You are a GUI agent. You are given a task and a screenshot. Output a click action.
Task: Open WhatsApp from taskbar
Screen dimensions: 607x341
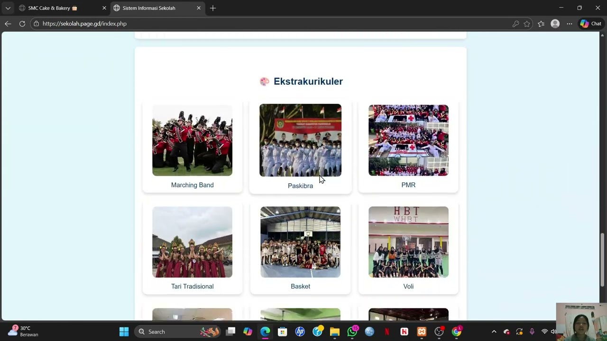[x=352, y=332]
